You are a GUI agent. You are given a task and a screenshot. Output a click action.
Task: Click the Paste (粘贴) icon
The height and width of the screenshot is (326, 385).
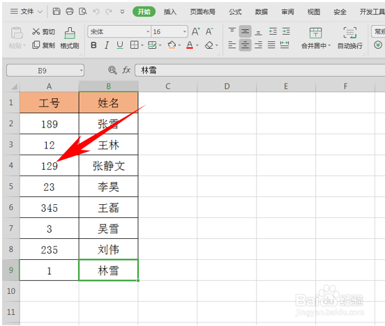coord(17,33)
